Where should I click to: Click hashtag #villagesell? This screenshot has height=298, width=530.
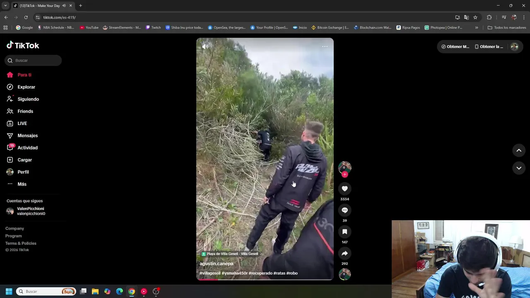210,273
